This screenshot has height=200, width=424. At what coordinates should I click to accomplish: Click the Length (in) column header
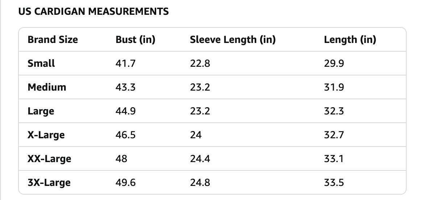[x=350, y=39]
